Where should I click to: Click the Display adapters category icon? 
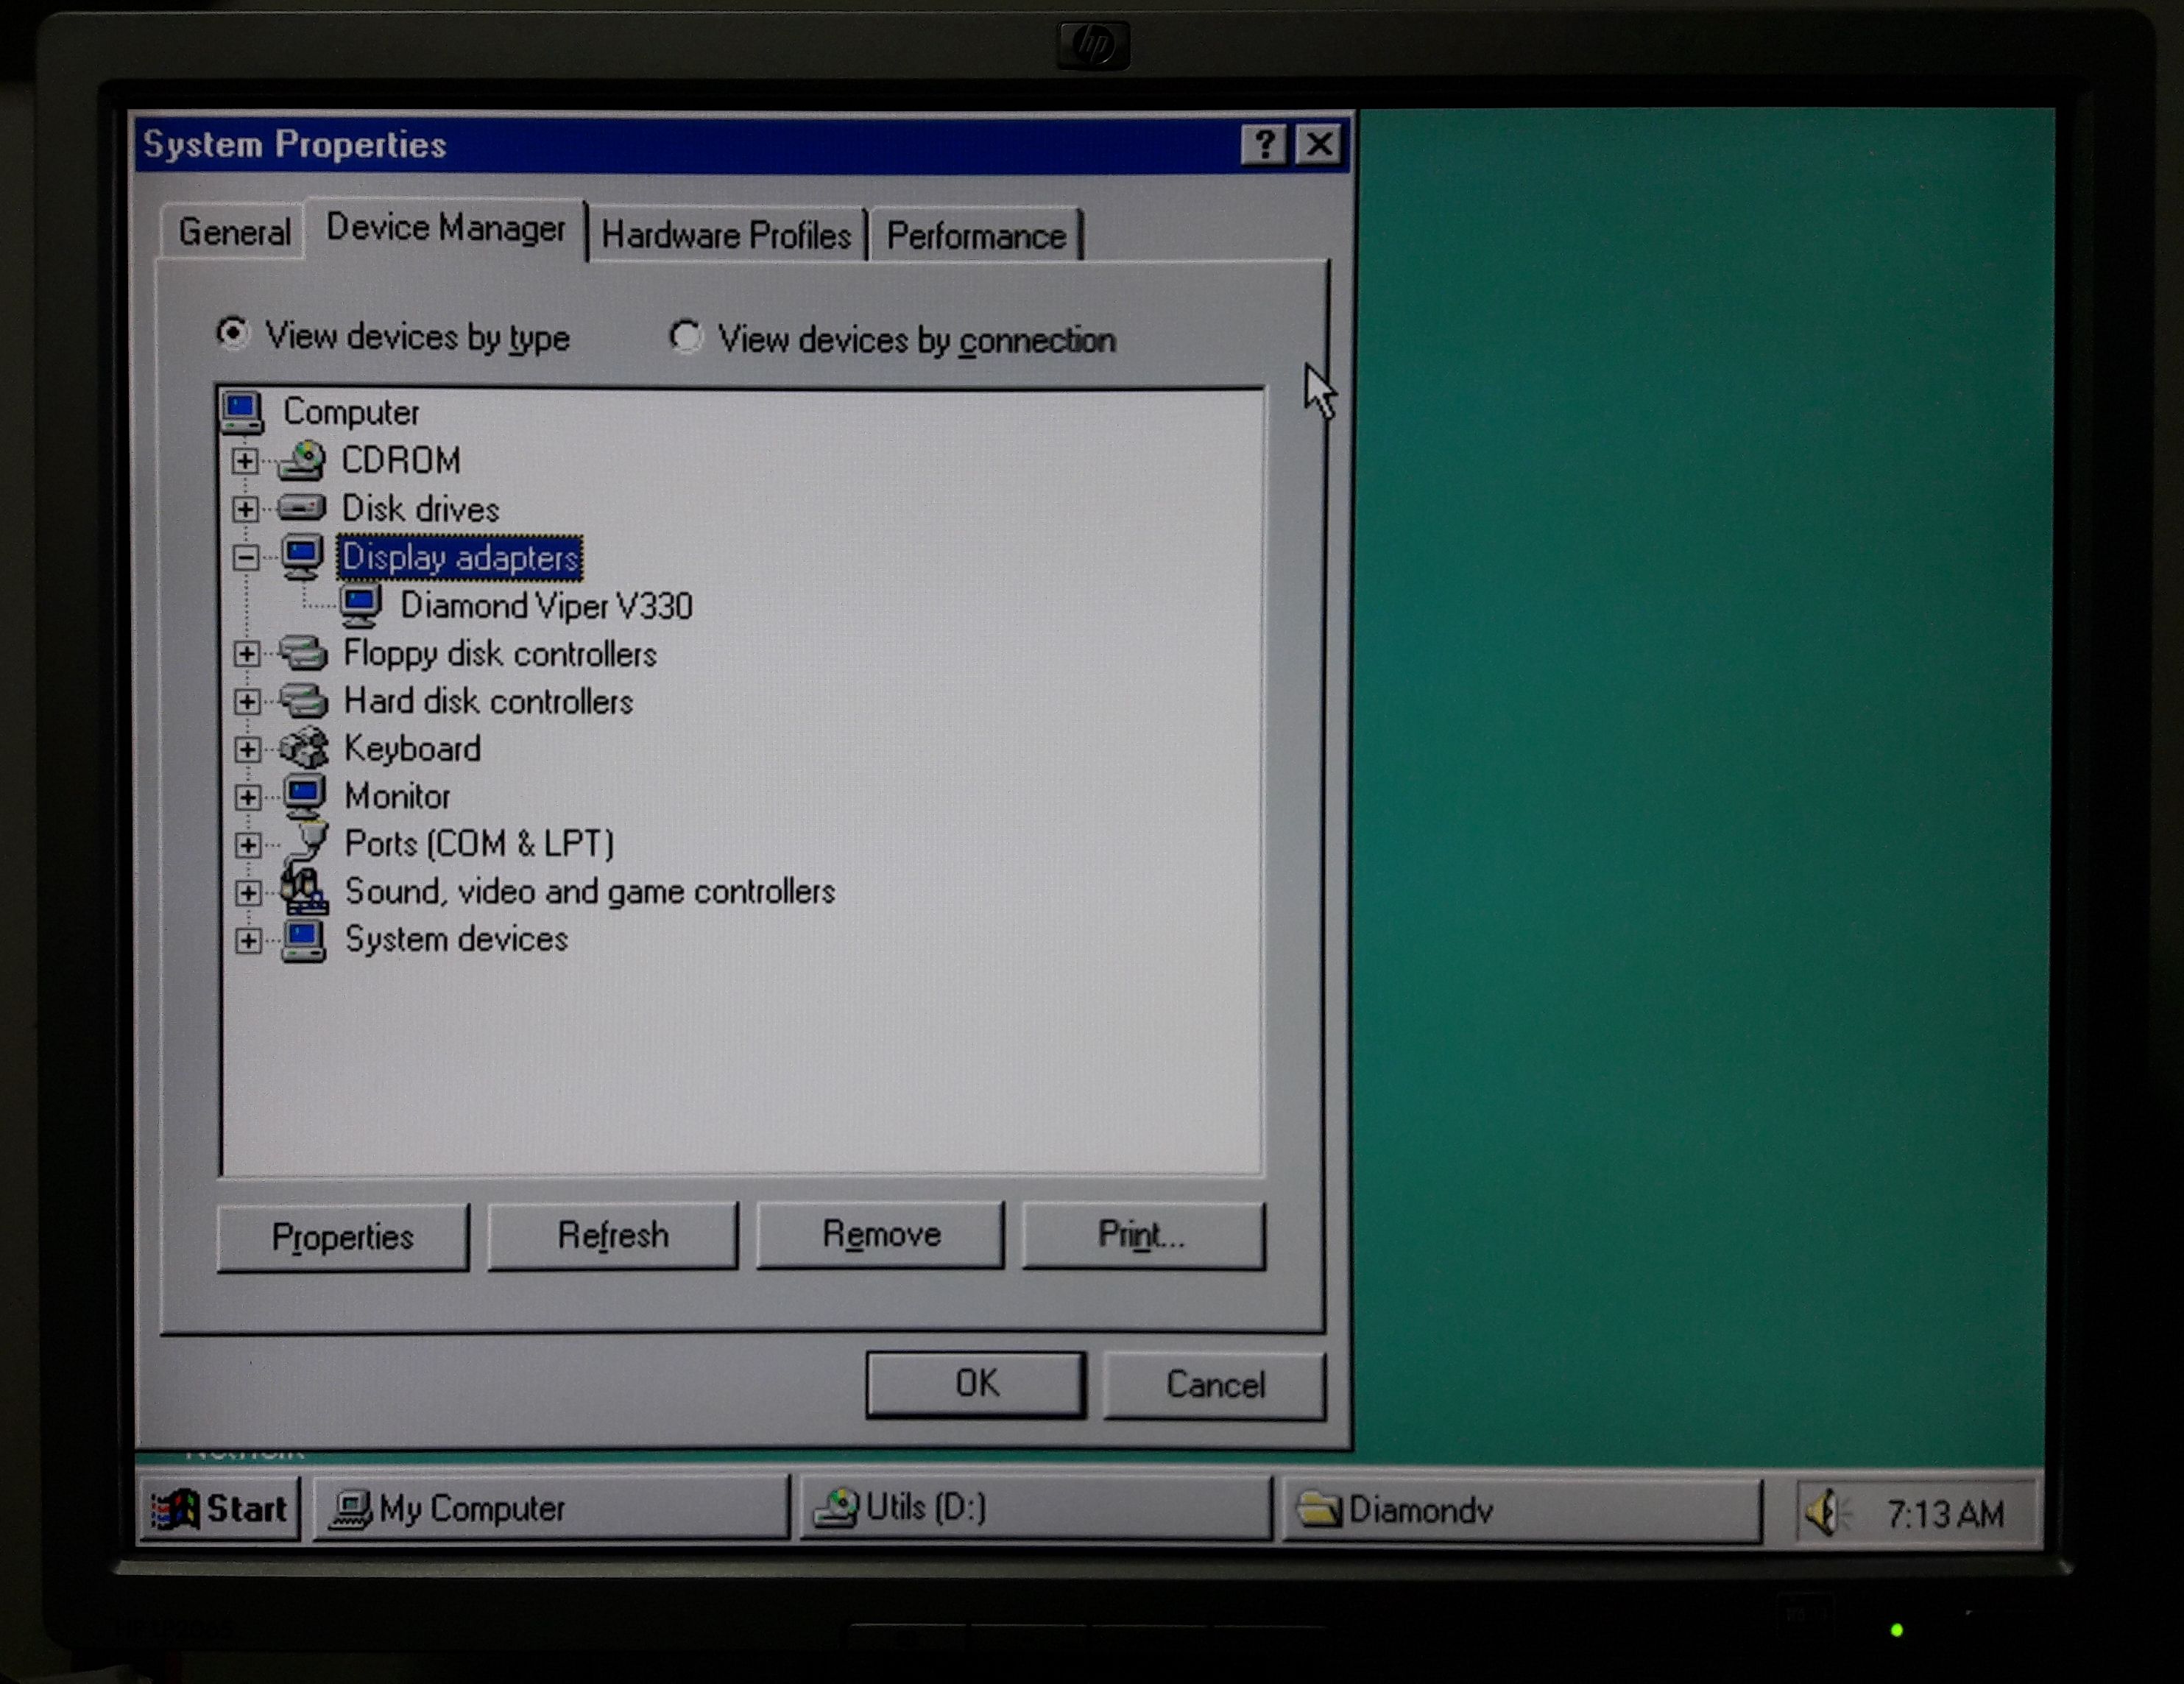coord(302,557)
